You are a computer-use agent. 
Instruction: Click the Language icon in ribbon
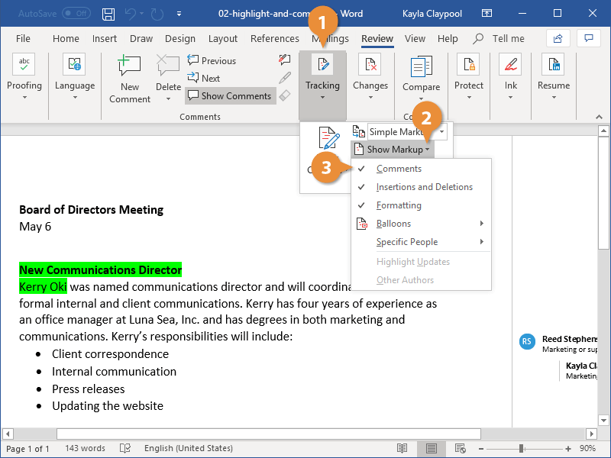(x=75, y=66)
